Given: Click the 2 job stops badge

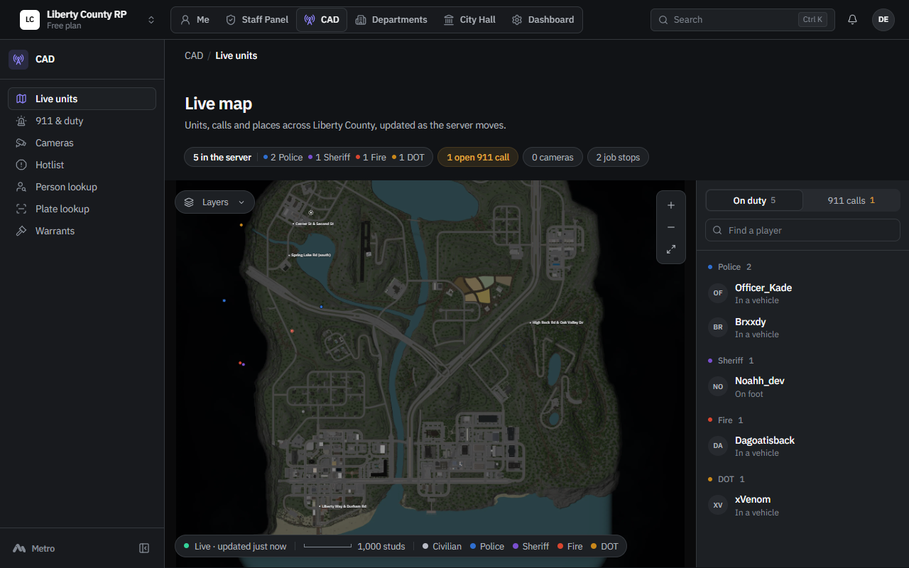Looking at the screenshot, I should [618, 158].
